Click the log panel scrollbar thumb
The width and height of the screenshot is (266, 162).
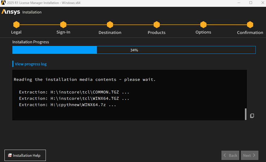click(246, 114)
